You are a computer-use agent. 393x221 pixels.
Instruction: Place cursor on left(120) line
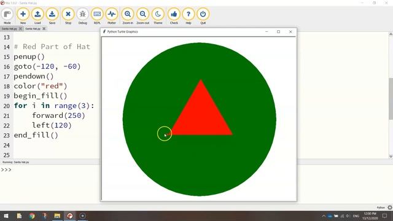click(x=52, y=125)
